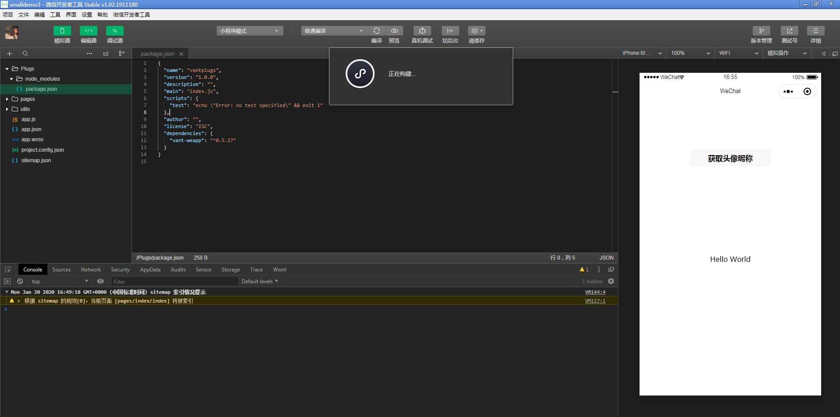Screen dimensions: 840x417
Task: Open console settings gear icon
Action: click(611, 282)
